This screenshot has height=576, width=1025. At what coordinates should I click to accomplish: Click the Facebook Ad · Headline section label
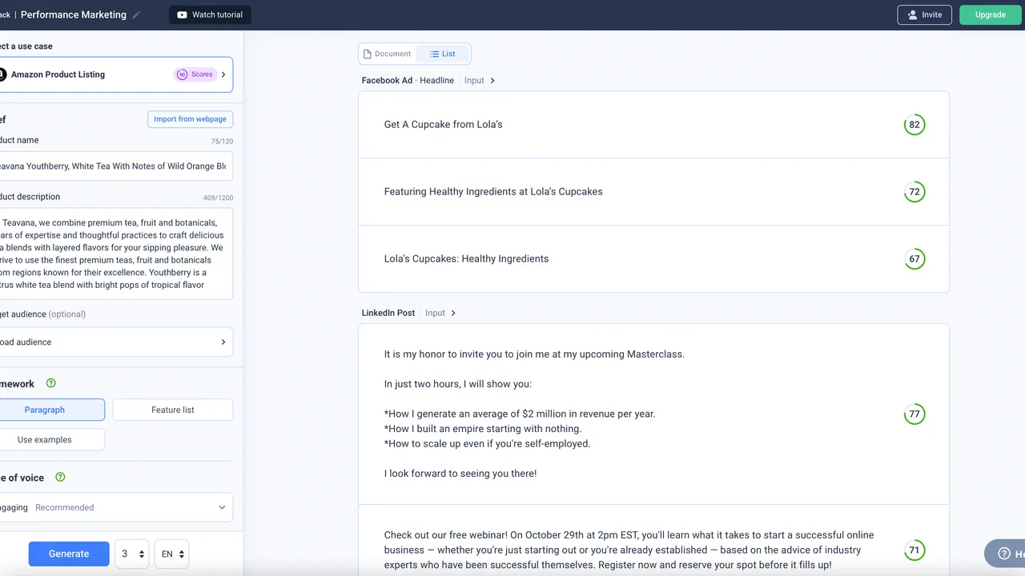coord(408,80)
